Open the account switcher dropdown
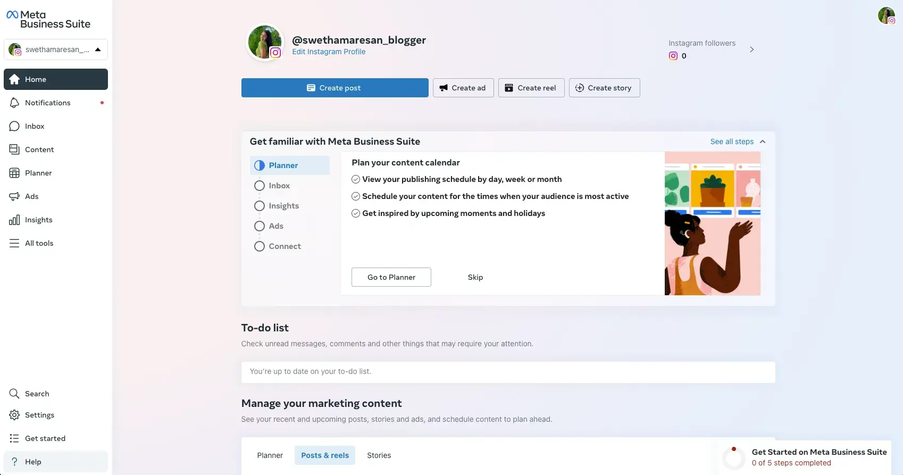Viewport: 903px width, 475px height. [56, 49]
